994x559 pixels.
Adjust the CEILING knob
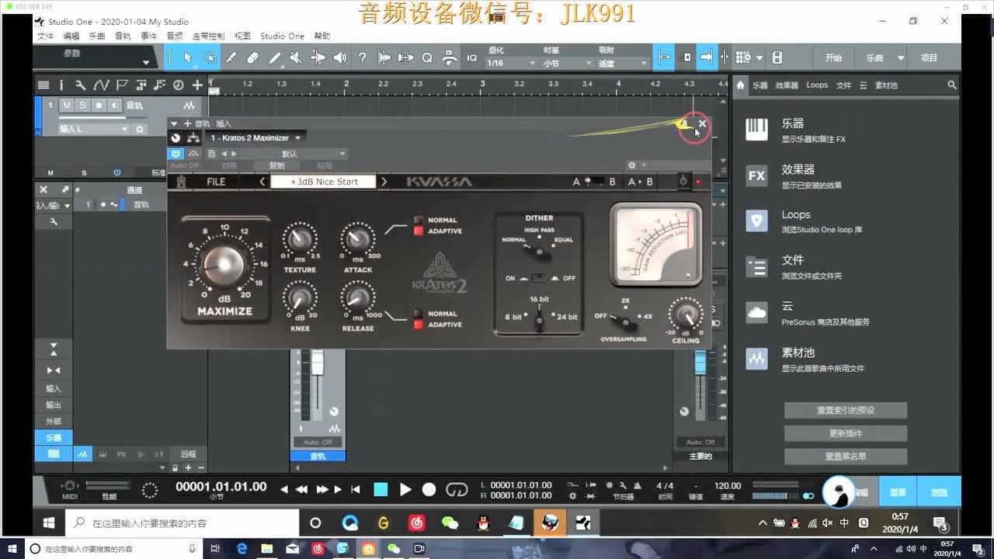[686, 314]
